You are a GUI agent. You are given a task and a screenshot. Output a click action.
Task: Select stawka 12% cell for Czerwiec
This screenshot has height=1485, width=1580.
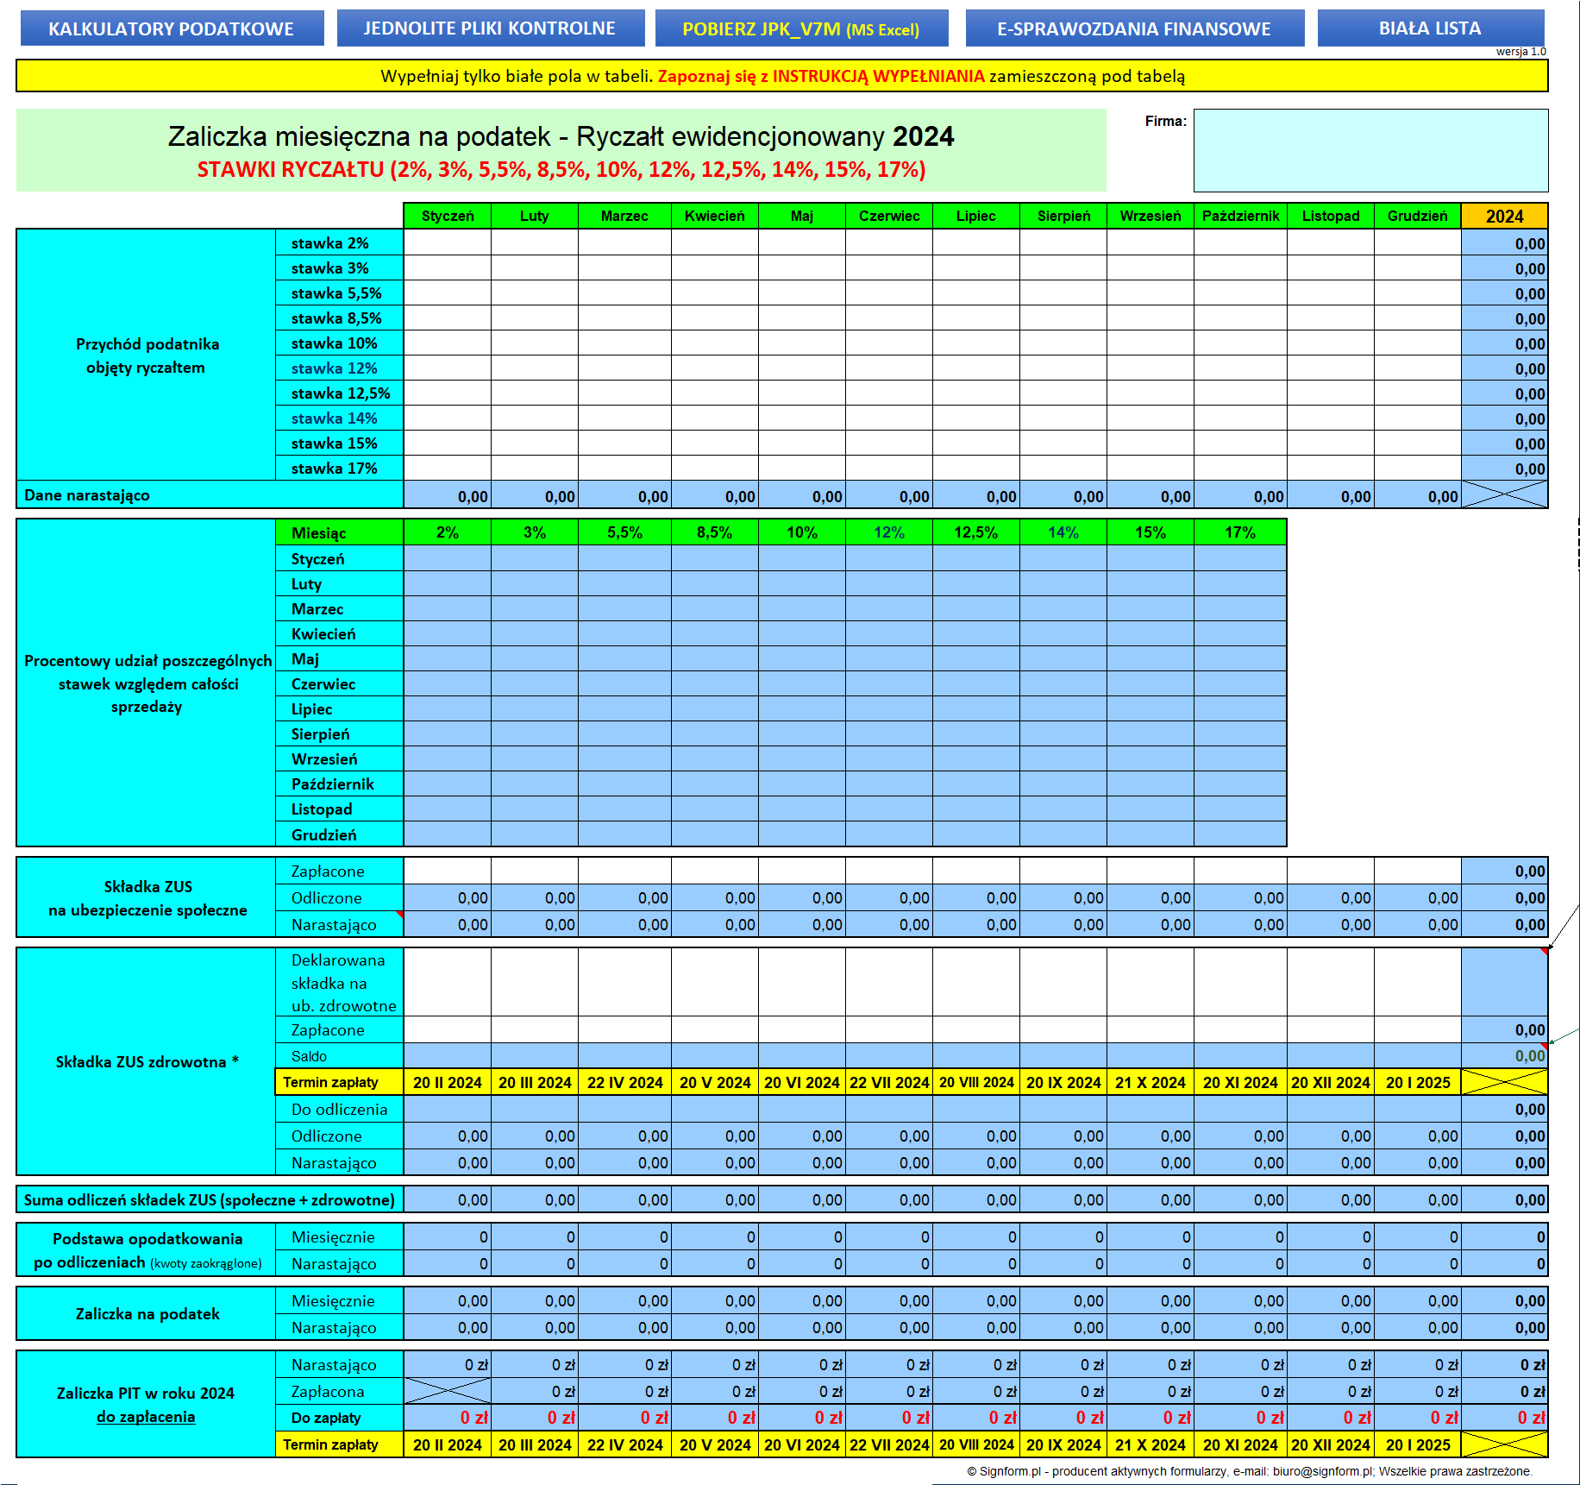[889, 368]
